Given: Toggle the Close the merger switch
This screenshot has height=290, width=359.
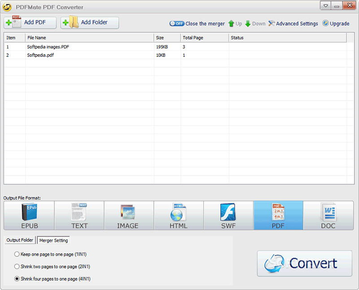Looking at the screenshot, I should click(176, 23).
